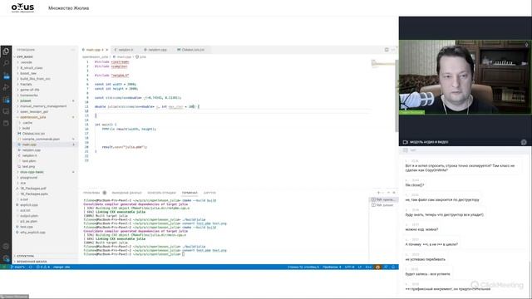Open the audio video module settings icon
Viewport: 532px width, 299px height.
point(524,142)
